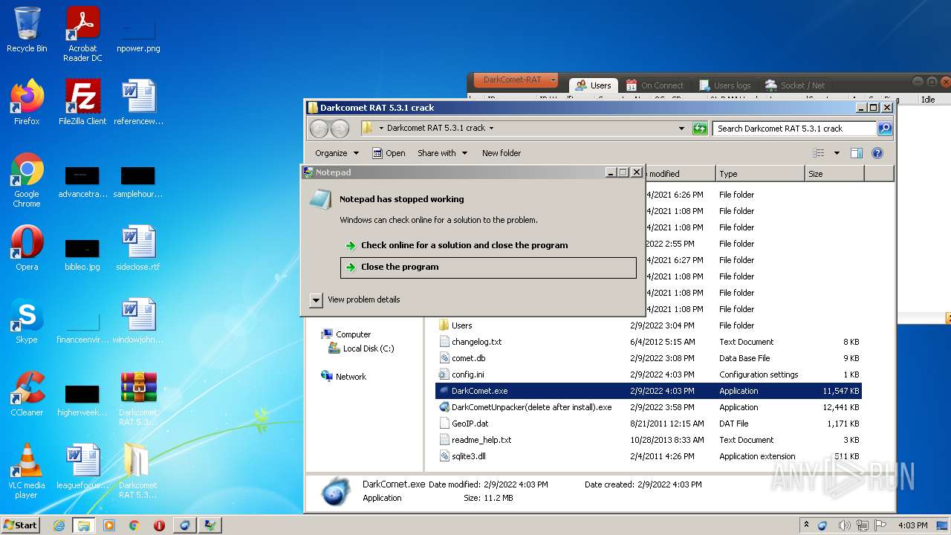Viewport: 951px width, 535px height.
Task: Click the Explorer Forward navigation button
Action: pyautogui.click(x=340, y=129)
